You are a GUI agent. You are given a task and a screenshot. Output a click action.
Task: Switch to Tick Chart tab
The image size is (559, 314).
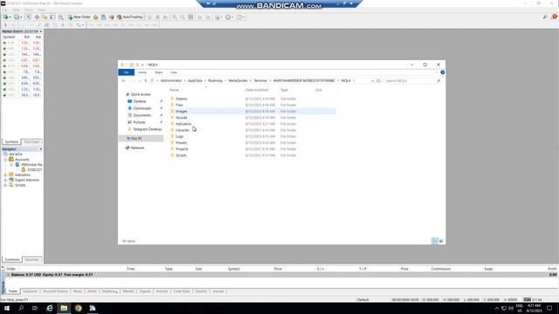point(31,141)
